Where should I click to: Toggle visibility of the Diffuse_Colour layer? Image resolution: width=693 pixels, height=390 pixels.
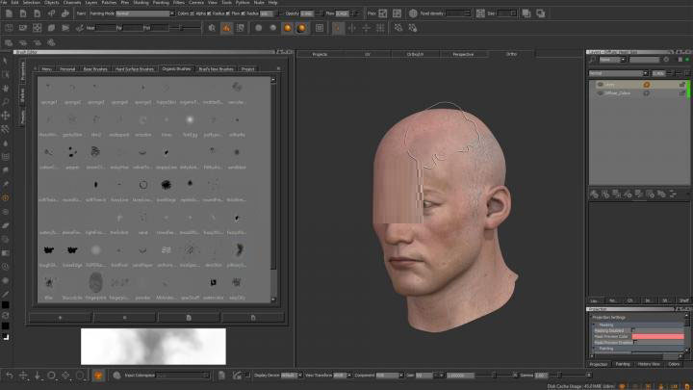click(x=600, y=92)
